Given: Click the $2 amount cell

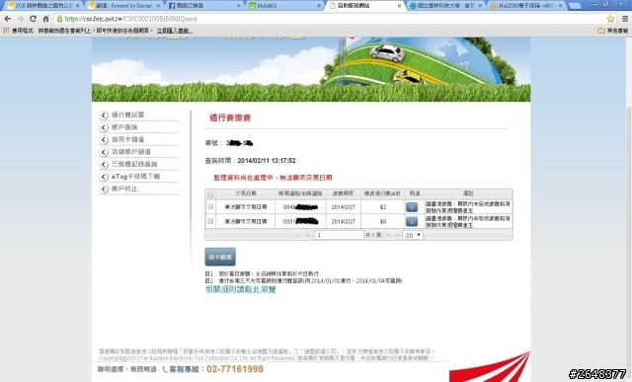Looking at the screenshot, I should point(383,207).
